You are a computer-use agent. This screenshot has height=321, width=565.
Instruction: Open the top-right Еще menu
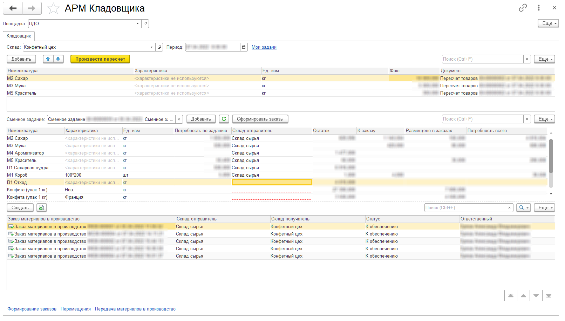pyautogui.click(x=548, y=23)
